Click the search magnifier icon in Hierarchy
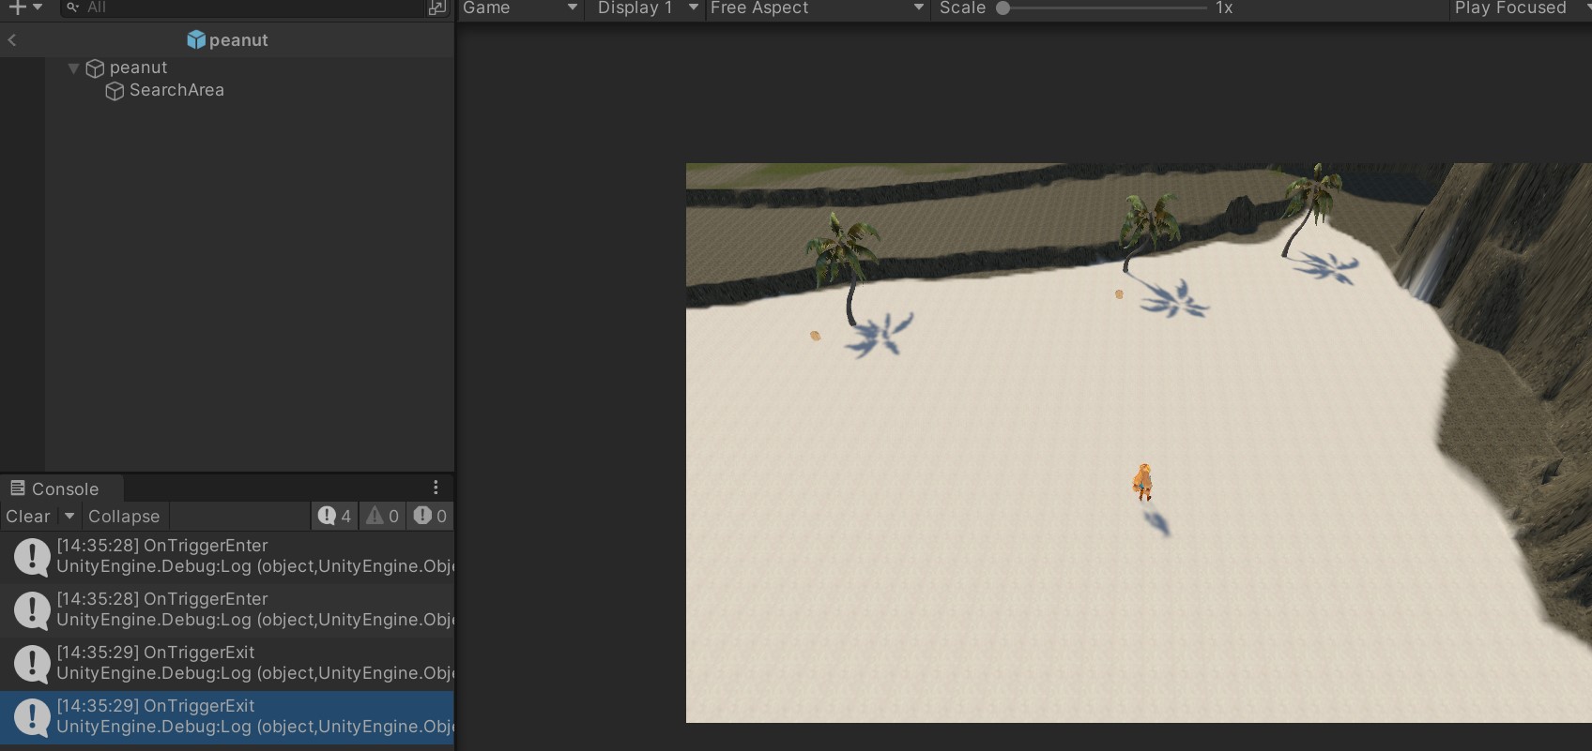Viewport: 1592px width, 751px height. [x=72, y=8]
